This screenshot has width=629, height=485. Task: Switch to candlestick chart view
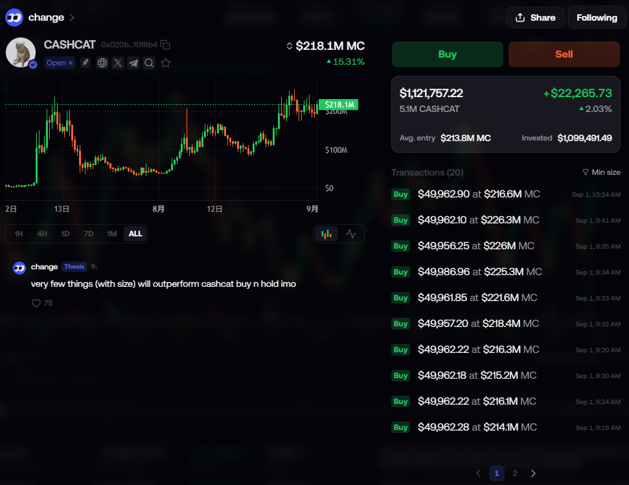point(326,234)
